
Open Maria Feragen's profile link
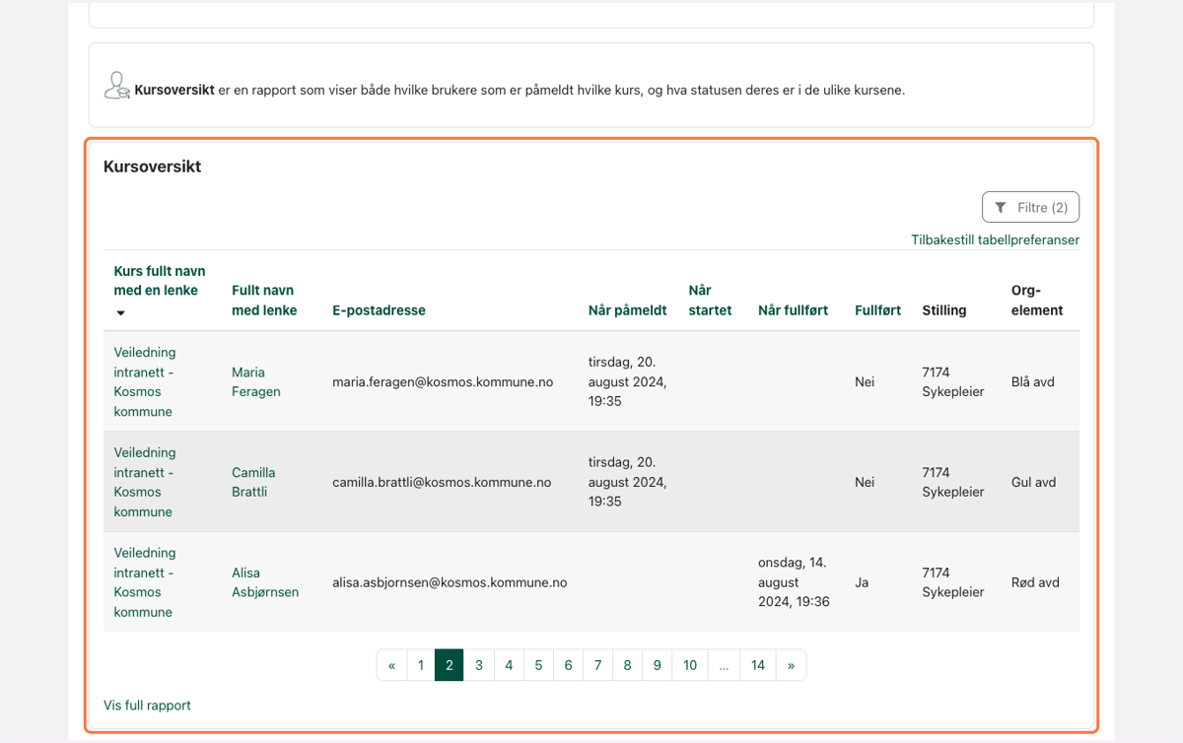click(255, 381)
